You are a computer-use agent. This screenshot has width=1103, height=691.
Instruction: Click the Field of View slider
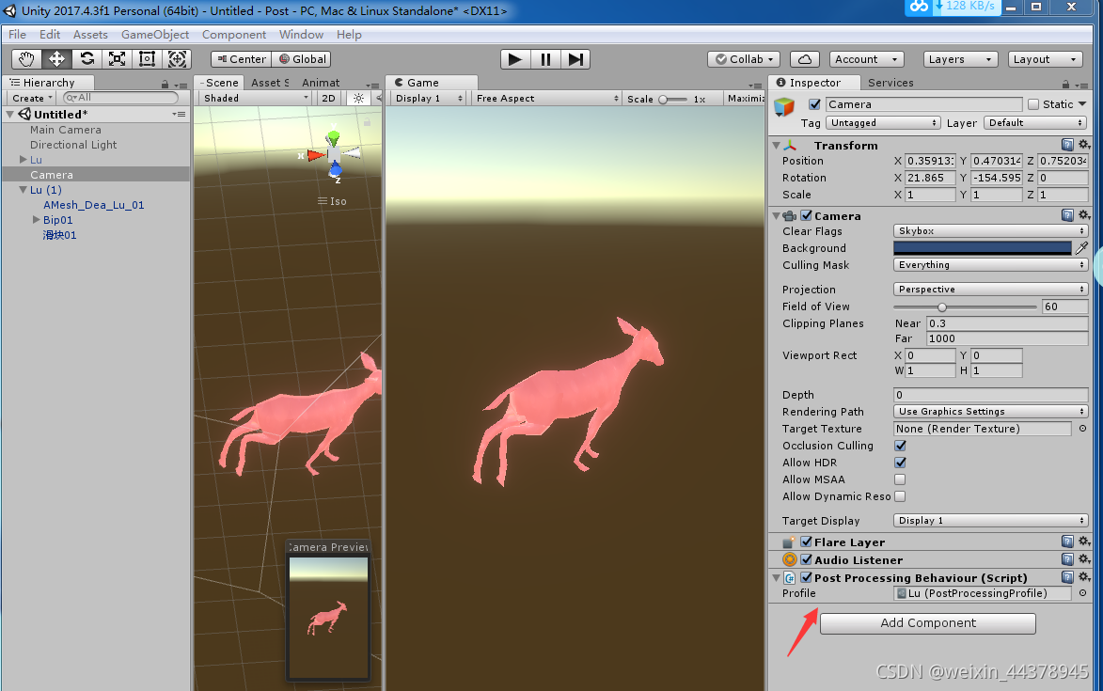pos(965,306)
